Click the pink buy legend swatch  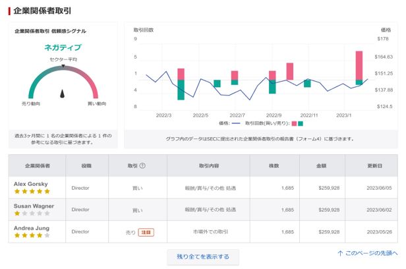tap(294, 123)
